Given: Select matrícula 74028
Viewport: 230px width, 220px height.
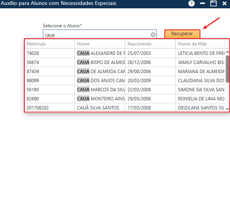Looking at the screenshot, I should coord(33,53).
